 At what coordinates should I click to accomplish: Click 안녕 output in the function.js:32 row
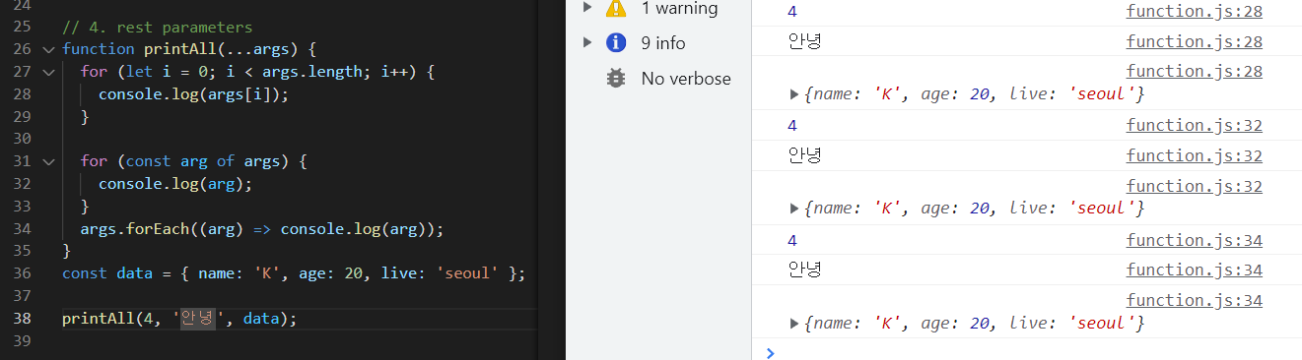click(805, 155)
